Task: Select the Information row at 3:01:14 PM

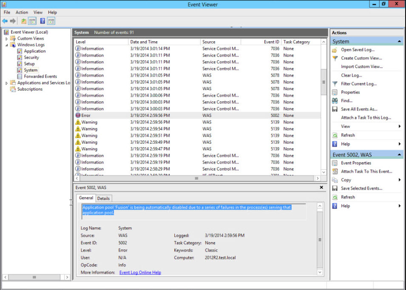Action: [197, 48]
